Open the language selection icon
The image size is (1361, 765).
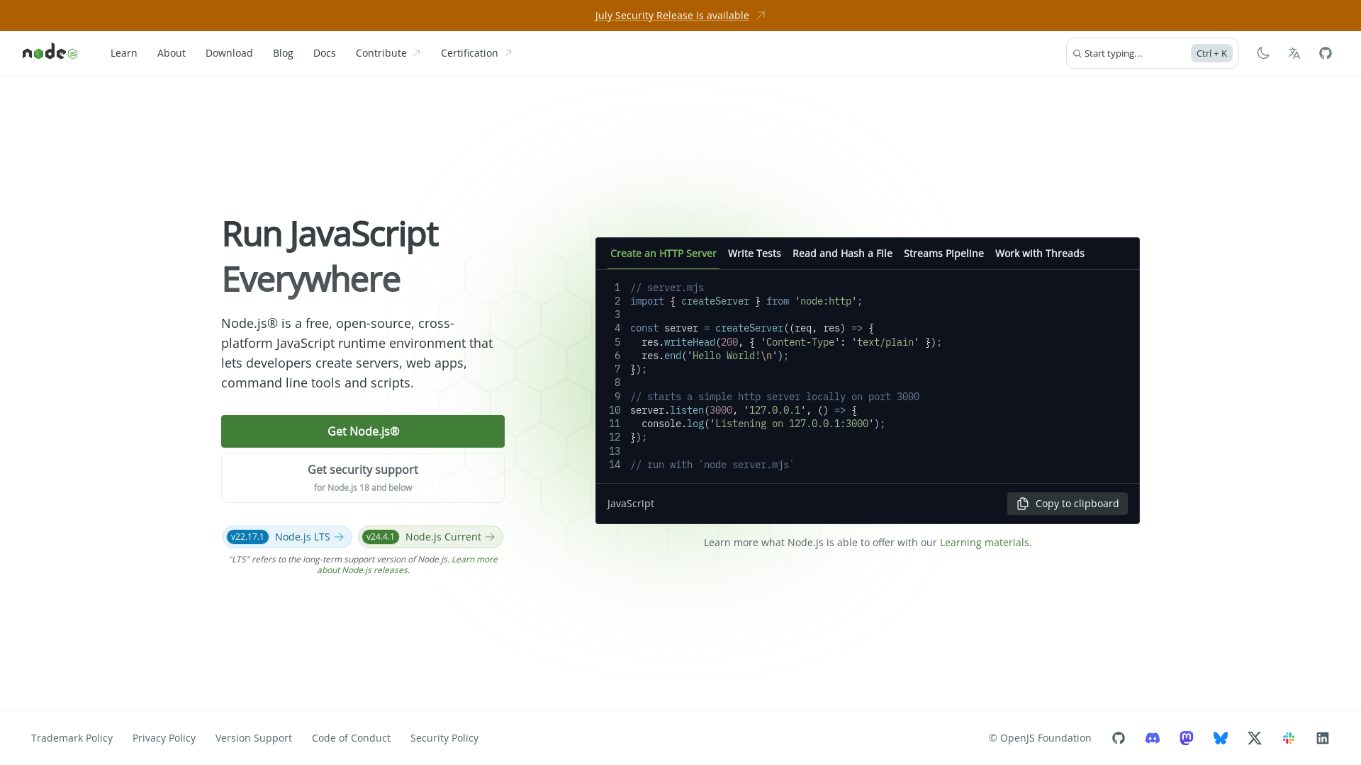coord(1294,53)
